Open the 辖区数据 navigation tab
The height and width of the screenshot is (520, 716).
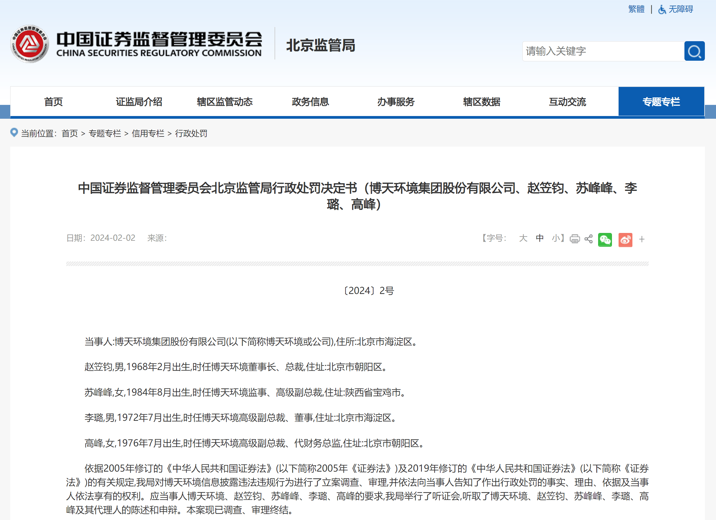(482, 102)
